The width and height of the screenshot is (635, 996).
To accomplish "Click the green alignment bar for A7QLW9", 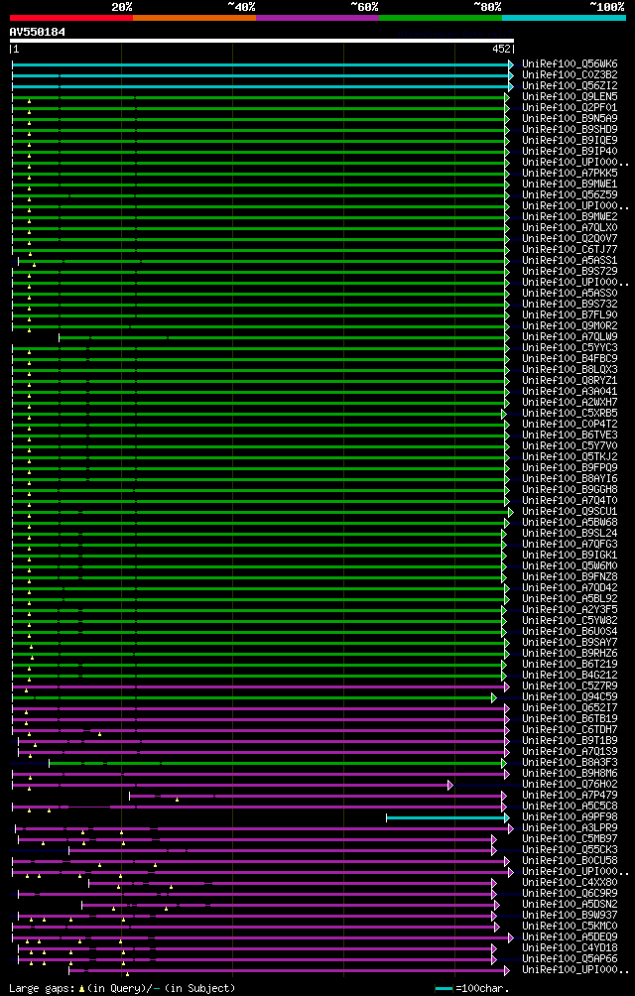I will click(284, 337).
